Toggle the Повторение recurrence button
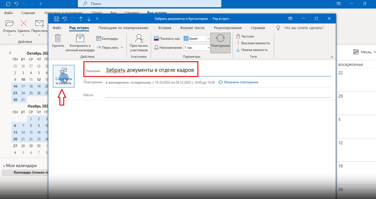376x199 pixels. [220, 41]
